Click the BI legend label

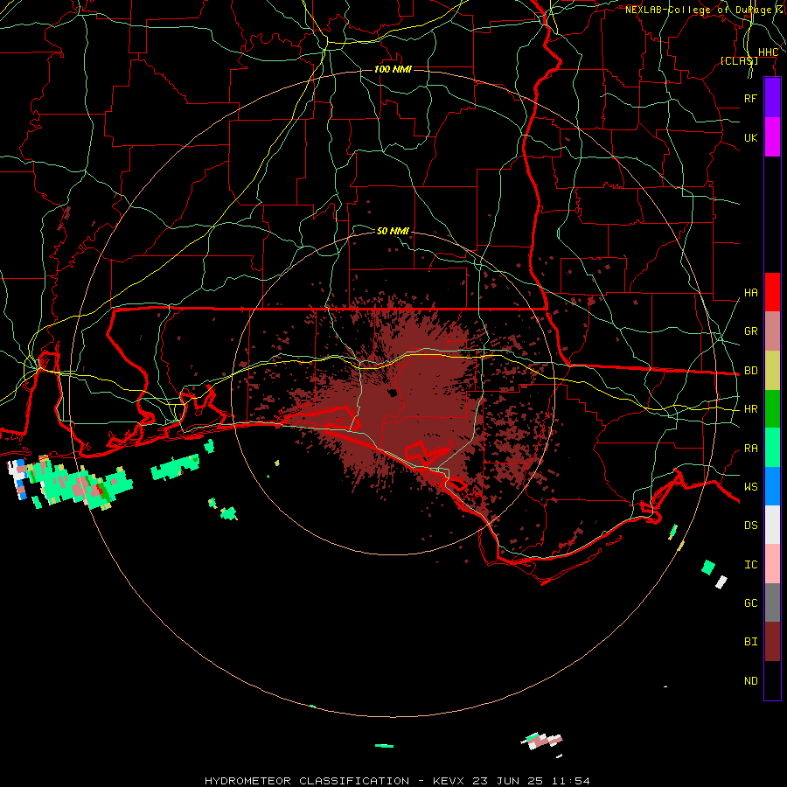point(750,642)
